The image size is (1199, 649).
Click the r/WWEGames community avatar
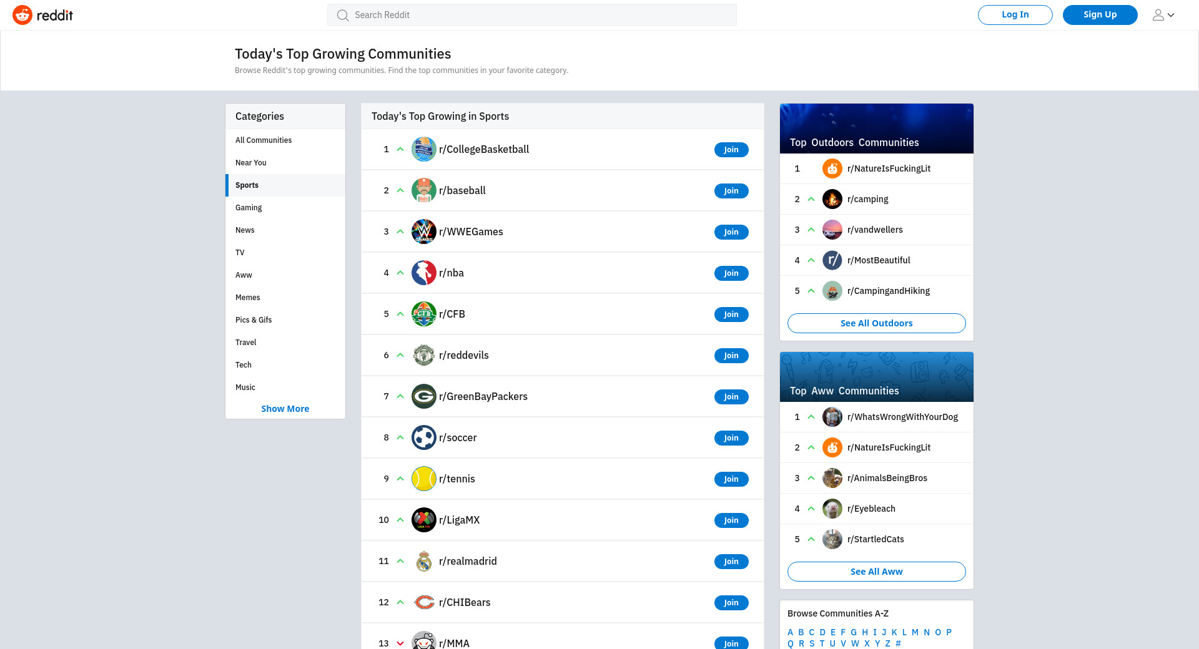click(x=423, y=232)
